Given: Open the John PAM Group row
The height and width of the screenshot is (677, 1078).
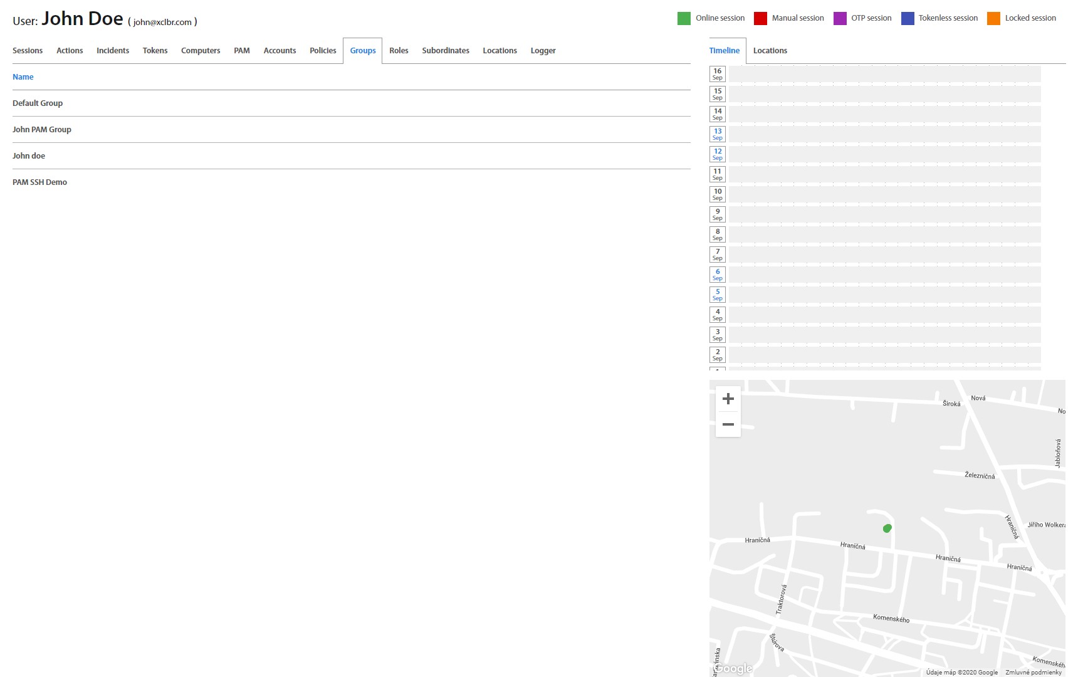Looking at the screenshot, I should (x=42, y=130).
